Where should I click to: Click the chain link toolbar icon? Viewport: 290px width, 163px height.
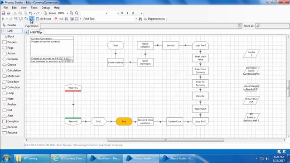coord(61,19)
